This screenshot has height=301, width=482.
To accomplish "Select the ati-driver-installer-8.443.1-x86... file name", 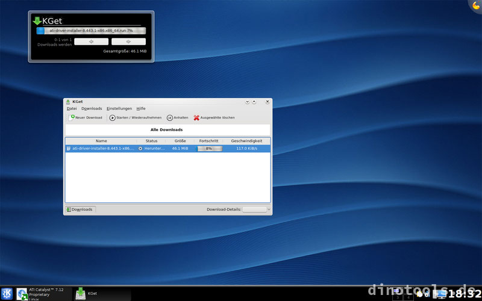I will (103, 148).
